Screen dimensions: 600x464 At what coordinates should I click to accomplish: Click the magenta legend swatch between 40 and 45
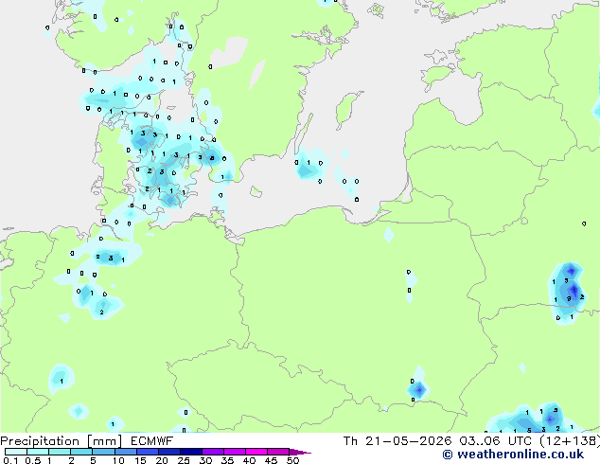click(x=256, y=452)
